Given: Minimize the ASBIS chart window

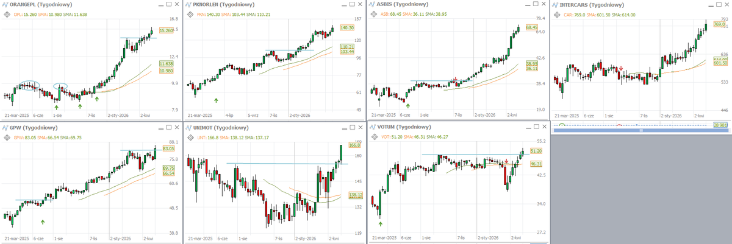Looking at the screenshot, I should pyautogui.click(x=527, y=4).
